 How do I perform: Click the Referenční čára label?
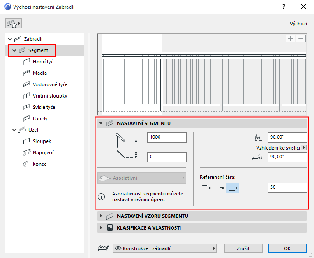(218, 177)
